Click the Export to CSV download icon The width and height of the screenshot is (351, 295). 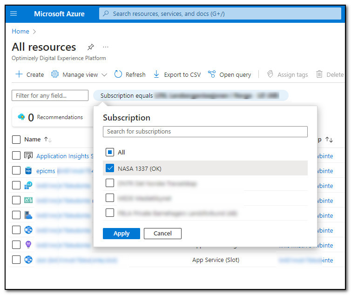tap(156, 74)
